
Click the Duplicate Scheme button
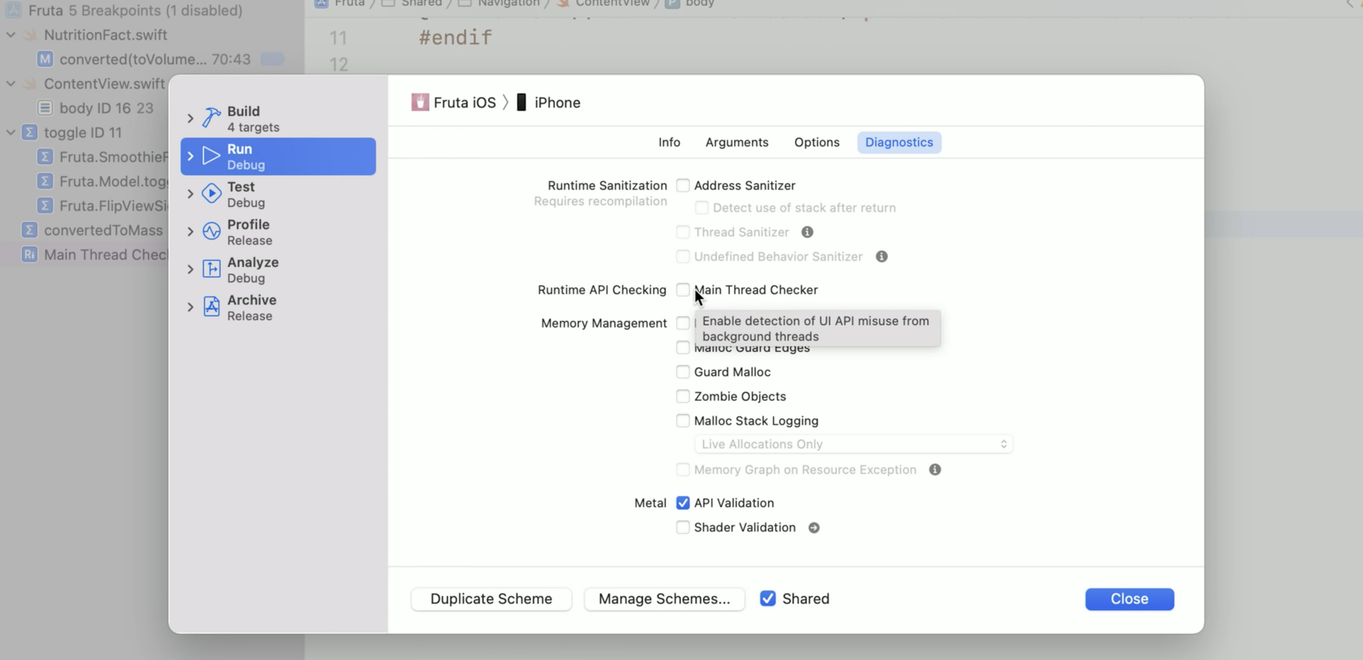coord(491,599)
